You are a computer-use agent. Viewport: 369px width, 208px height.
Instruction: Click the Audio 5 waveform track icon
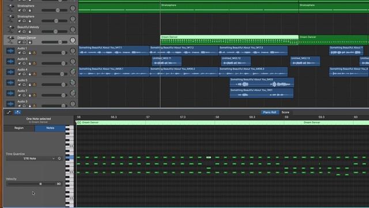click(10, 83)
